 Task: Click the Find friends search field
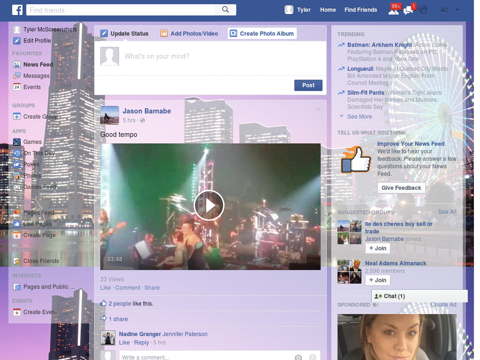[x=120, y=10]
